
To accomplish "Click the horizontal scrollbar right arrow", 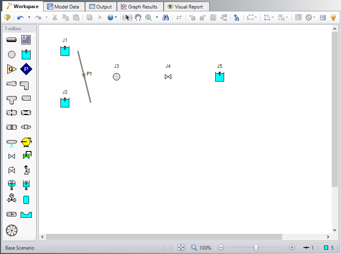I will [328, 237].
